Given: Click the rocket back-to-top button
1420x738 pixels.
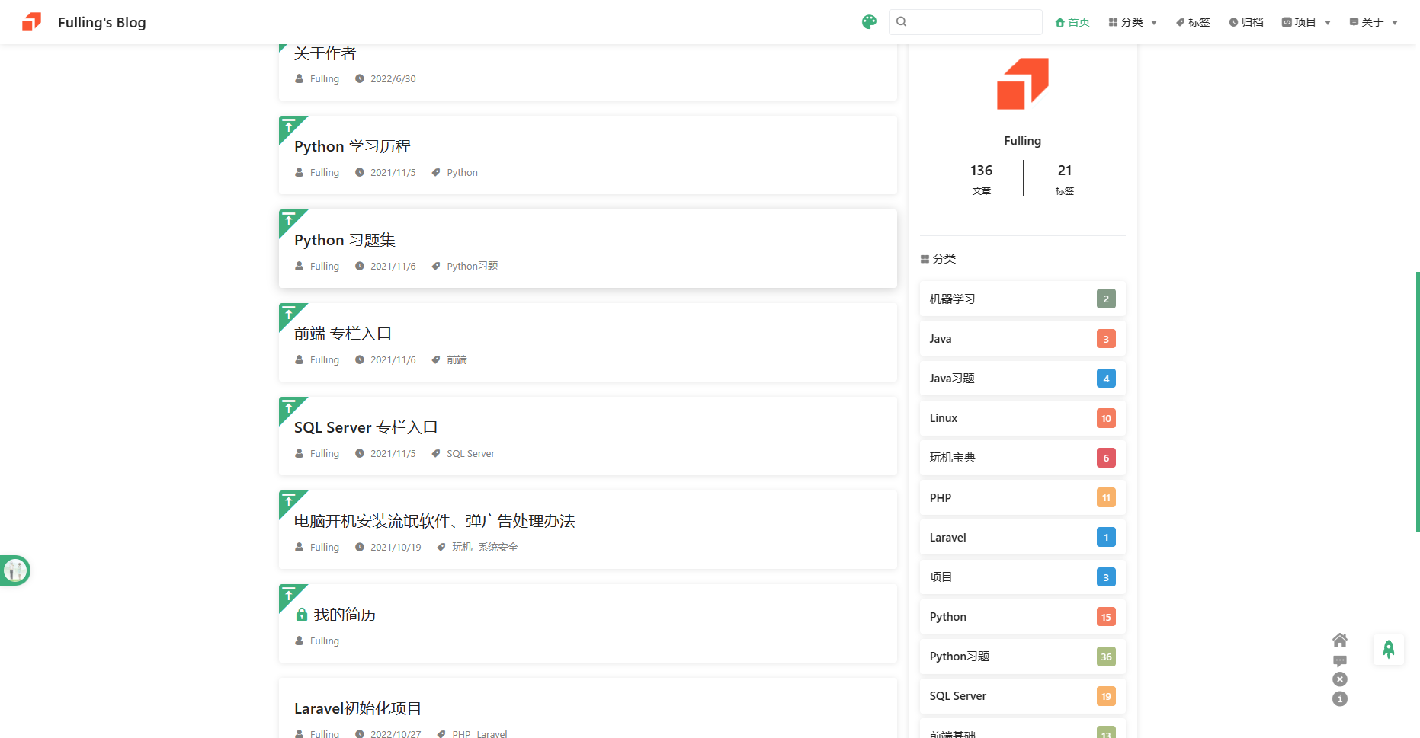Looking at the screenshot, I should pos(1389,649).
